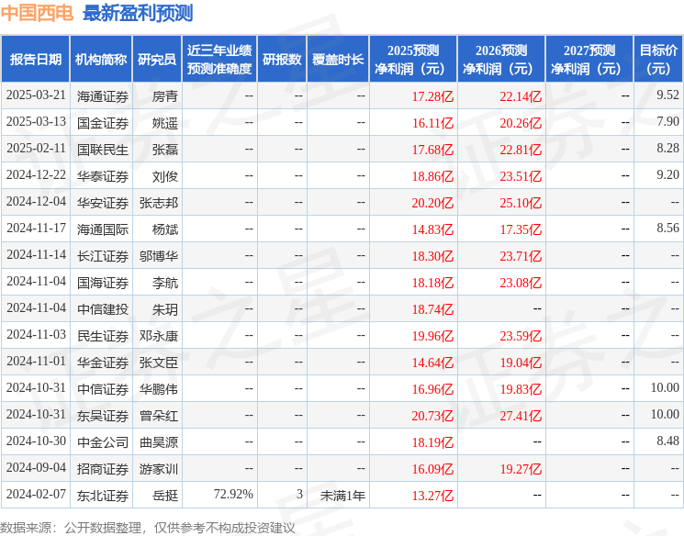Click target price 8.28
Viewport: 684px width, 536px height.
coord(667,149)
